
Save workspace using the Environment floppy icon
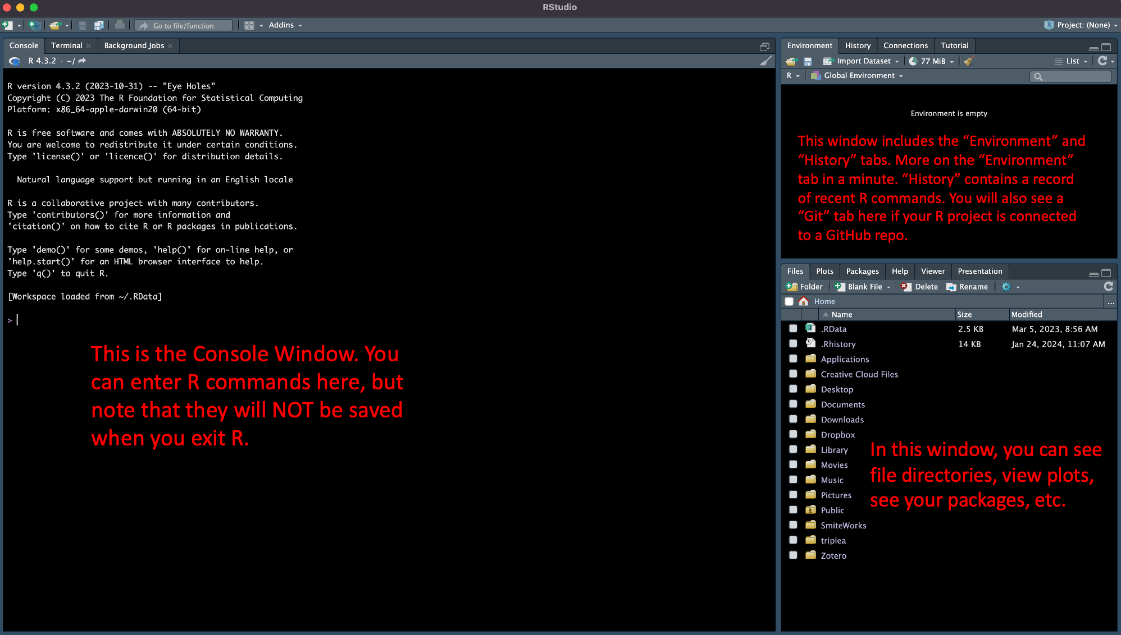point(808,61)
